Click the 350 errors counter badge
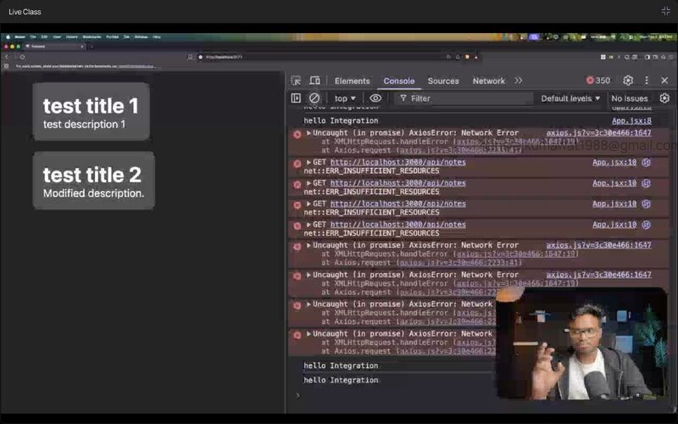The width and height of the screenshot is (678, 424). click(x=598, y=81)
